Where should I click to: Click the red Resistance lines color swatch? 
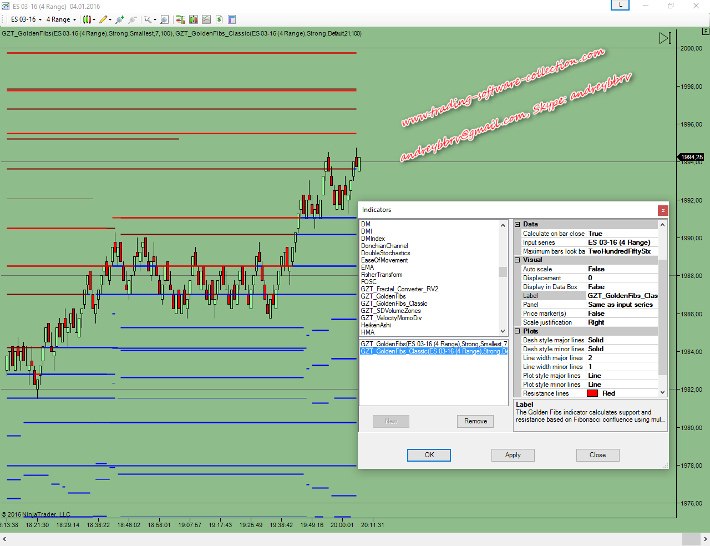[592, 393]
